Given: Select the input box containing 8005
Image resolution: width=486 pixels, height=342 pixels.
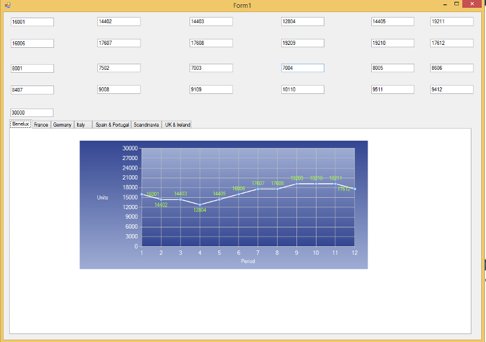Looking at the screenshot, I should (392, 68).
